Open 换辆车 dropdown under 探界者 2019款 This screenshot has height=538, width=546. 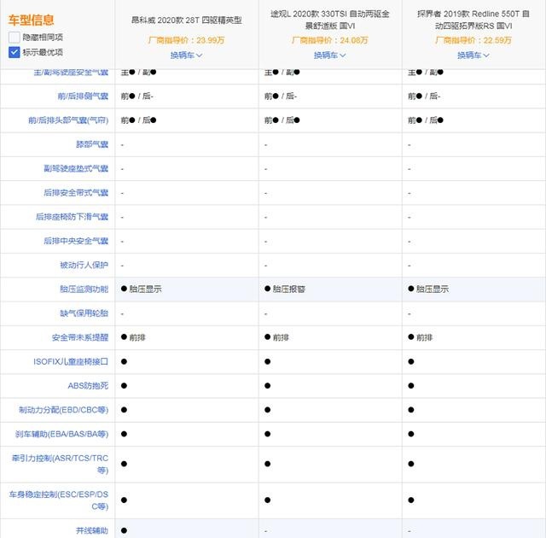point(473,55)
